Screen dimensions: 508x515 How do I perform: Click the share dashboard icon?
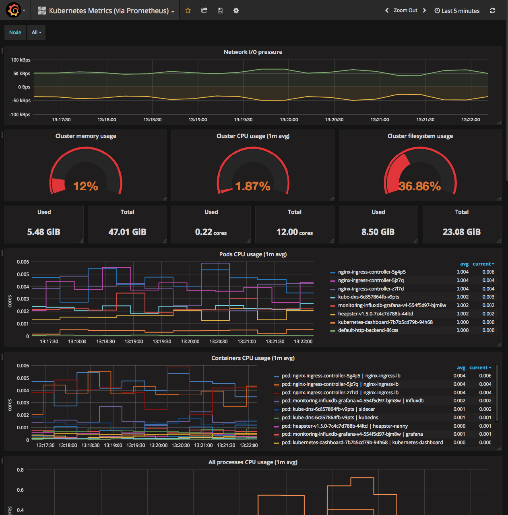[204, 10]
